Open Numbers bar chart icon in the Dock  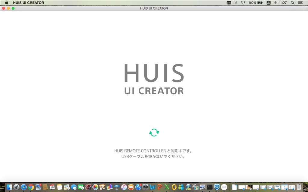pos(109,187)
